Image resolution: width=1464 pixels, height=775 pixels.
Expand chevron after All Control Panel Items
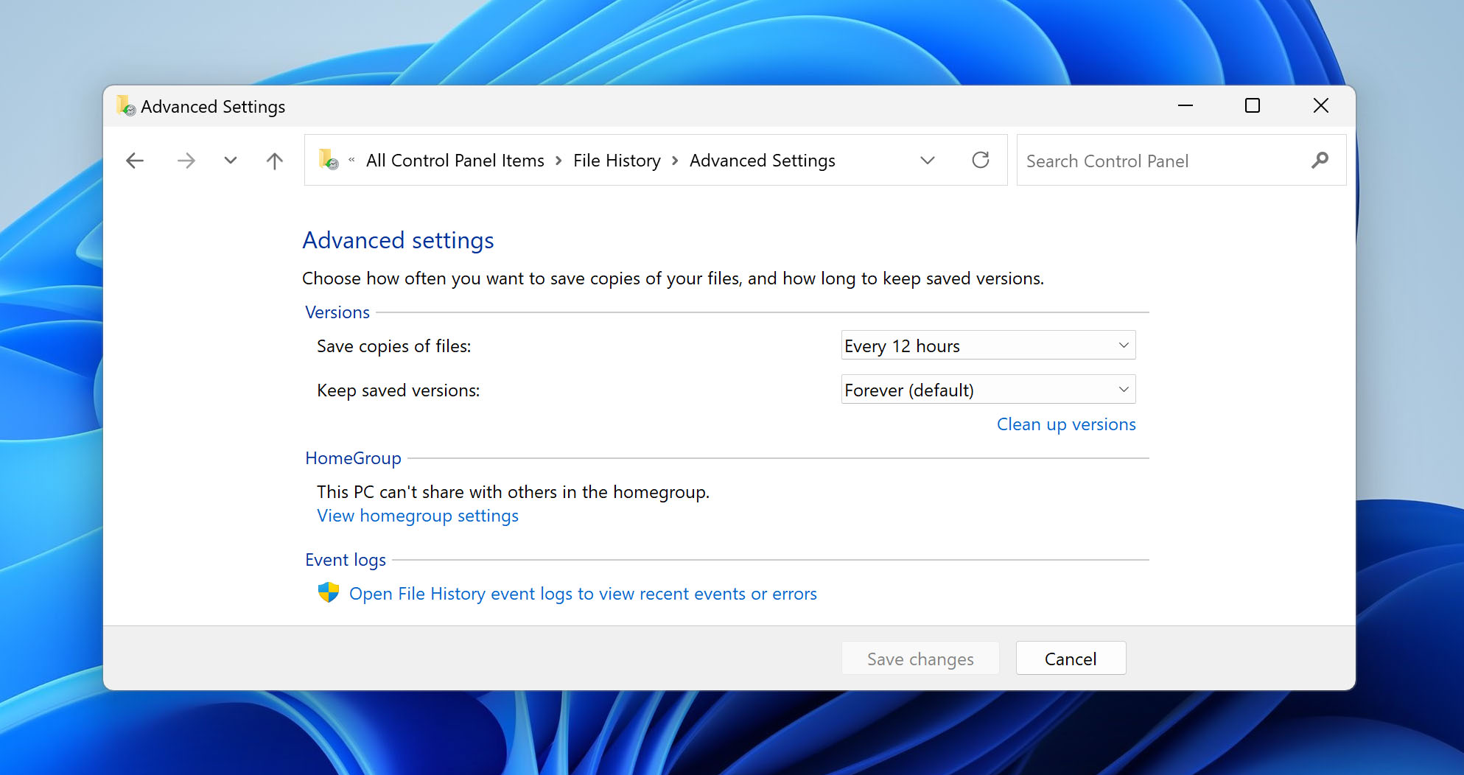[558, 161]
